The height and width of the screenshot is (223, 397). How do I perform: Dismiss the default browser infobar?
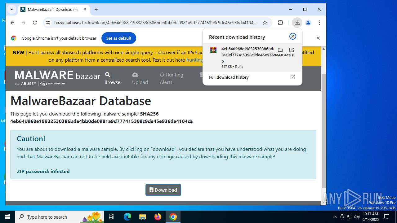click(x=318, y=38)
